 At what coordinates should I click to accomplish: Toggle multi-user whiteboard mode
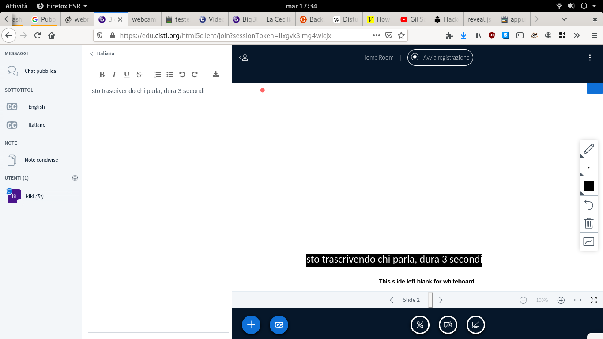pos(589,242)
